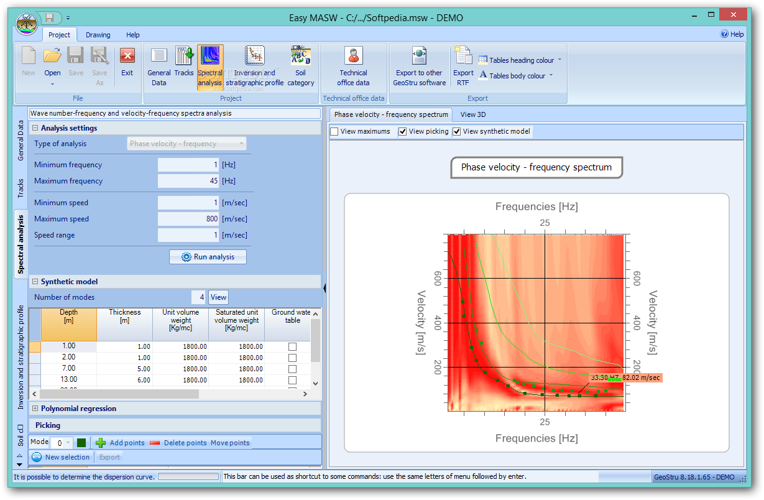Open the Tables body colour dropdown

[x=551, y=76]
